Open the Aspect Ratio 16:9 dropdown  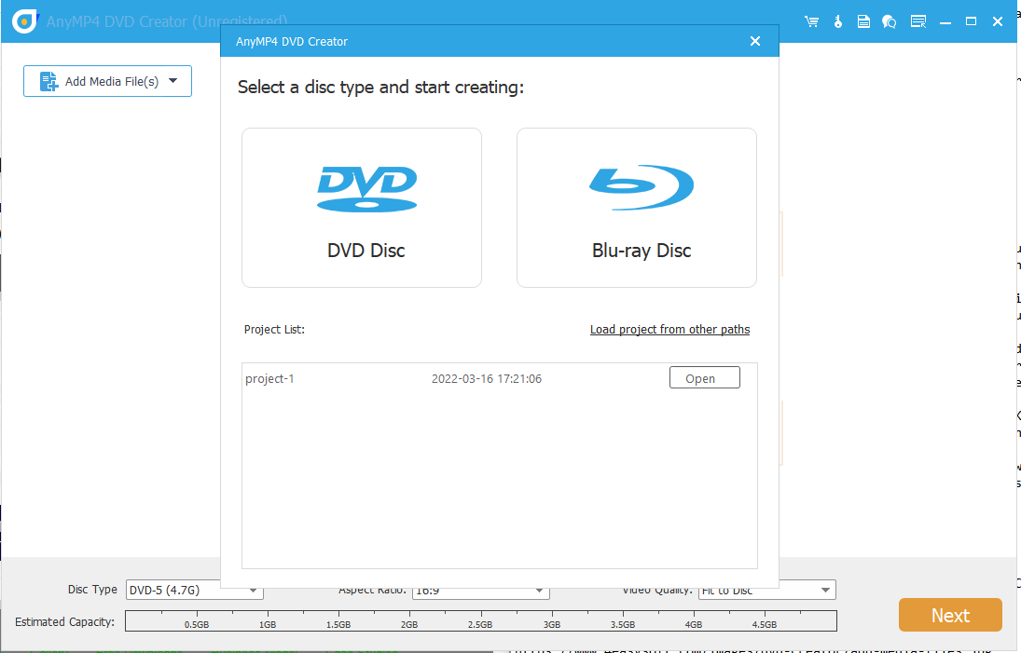(480, 591)
